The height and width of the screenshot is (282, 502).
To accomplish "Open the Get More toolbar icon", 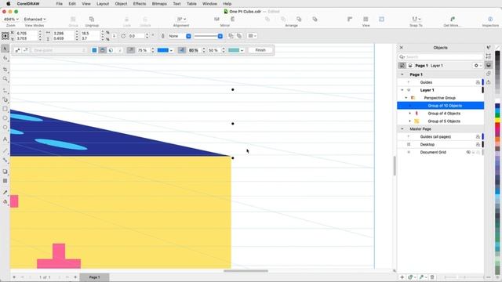I will pos(453,20).
